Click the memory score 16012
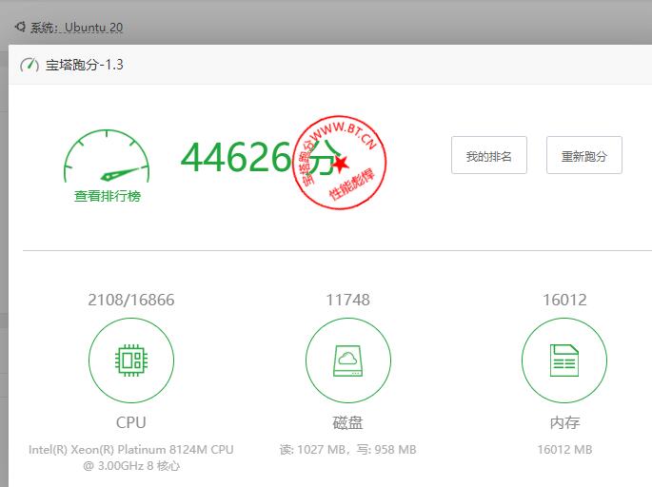The image size is (652, 487). (564, 300)
